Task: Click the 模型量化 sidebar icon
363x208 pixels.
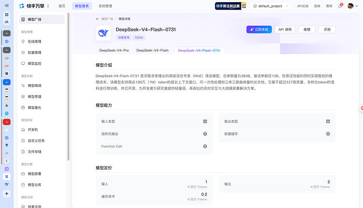Action: (x=23, y=108)
